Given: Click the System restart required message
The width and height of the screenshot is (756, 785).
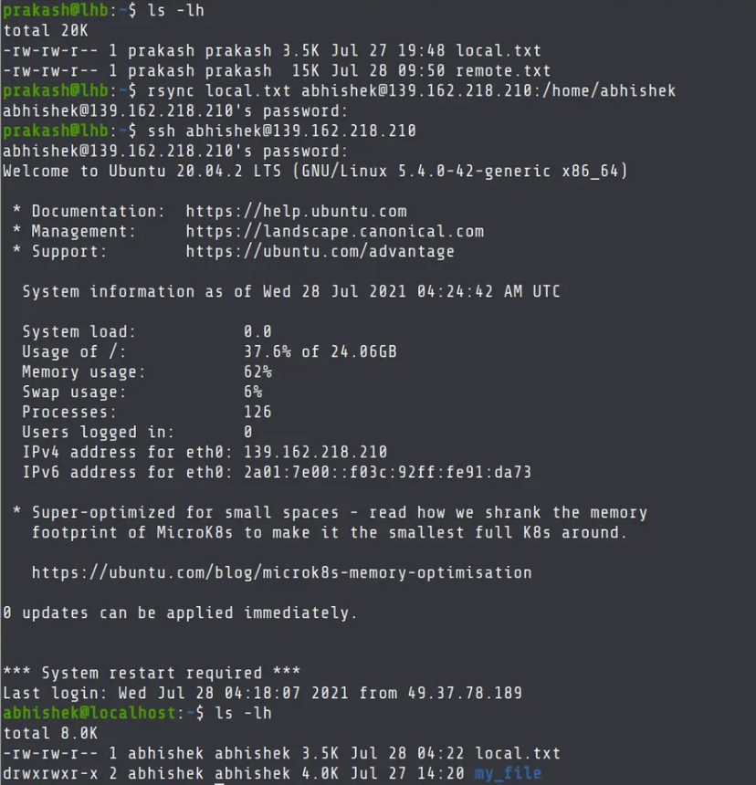Looking at the screenshot, I should (152, 673).
